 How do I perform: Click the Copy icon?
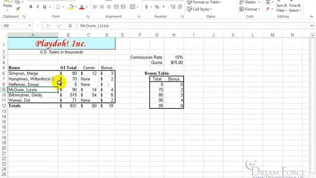[18, 2]
